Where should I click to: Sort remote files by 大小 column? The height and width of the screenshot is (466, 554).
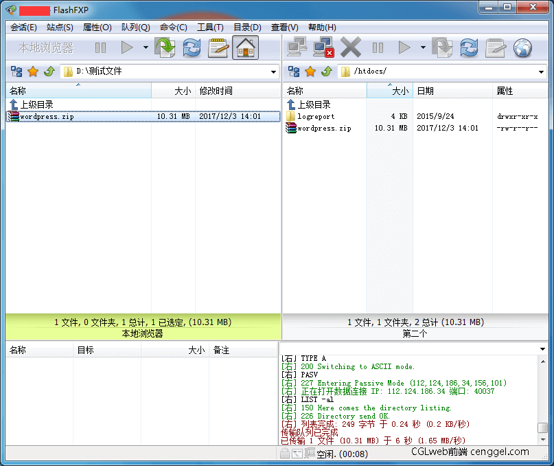[390, 91]
